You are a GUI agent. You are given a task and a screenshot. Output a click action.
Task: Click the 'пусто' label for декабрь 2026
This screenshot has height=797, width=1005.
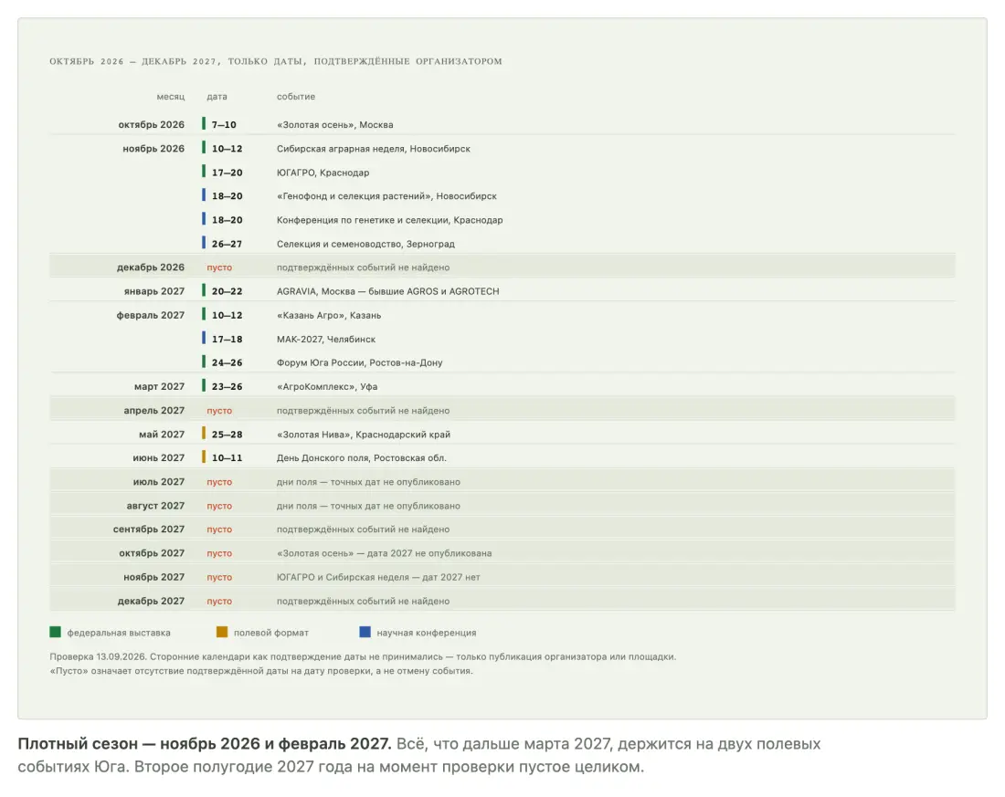tap(219, 267)
